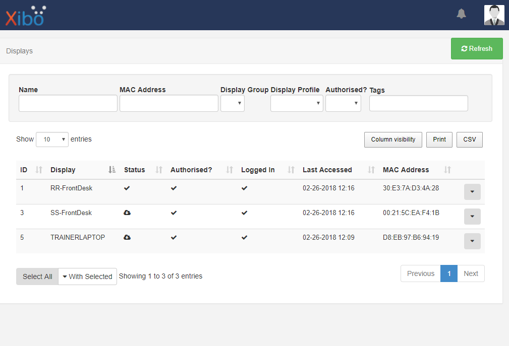This screenshot has height=346, width=509.
Task: Open Column visibility options
Action: click(393, 140)
